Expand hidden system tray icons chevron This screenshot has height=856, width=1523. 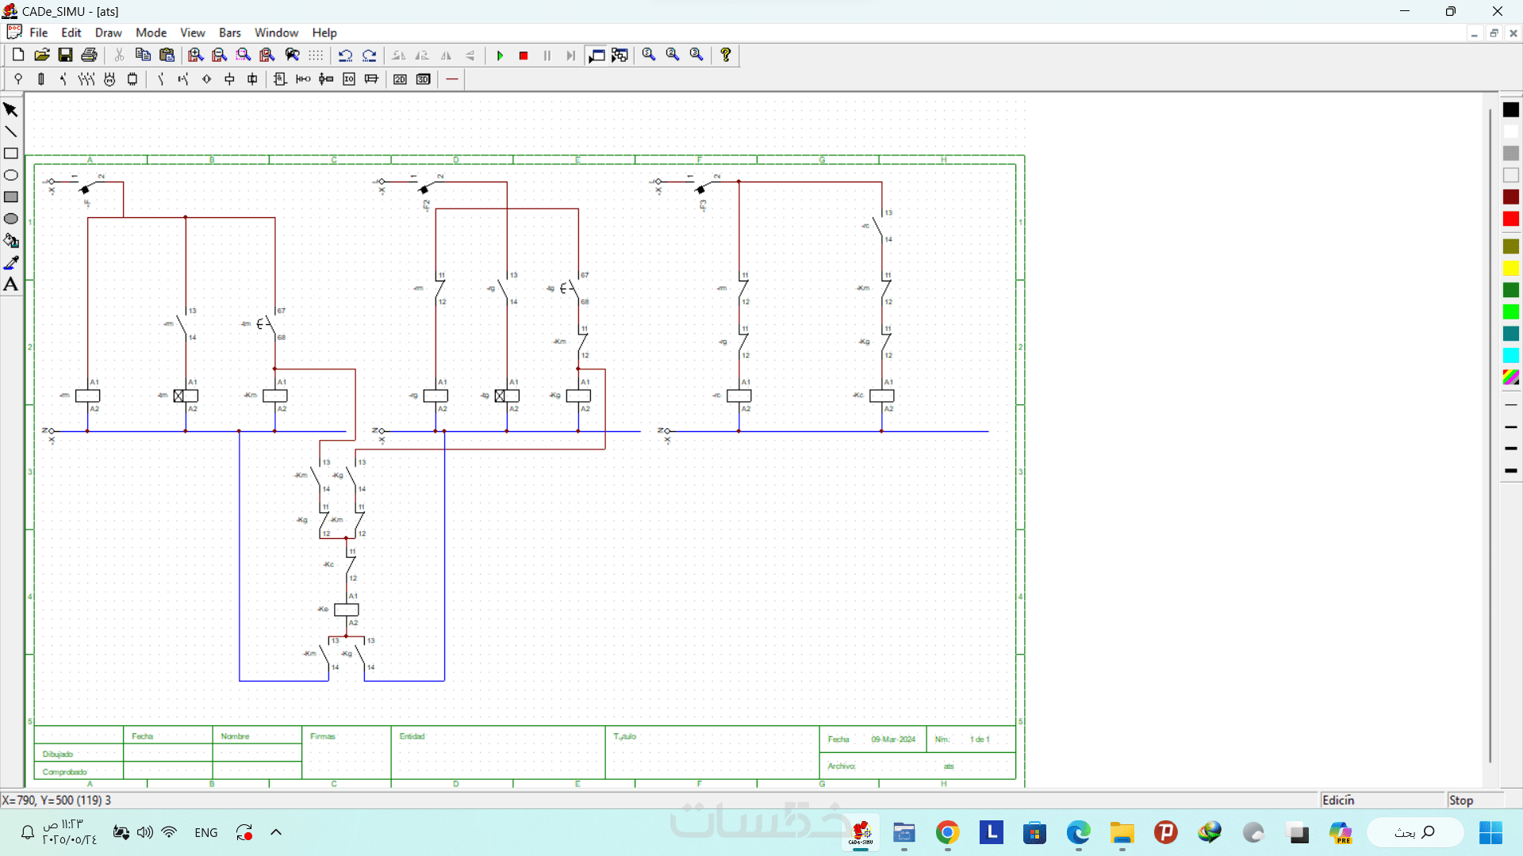click(x=276, y=832)
